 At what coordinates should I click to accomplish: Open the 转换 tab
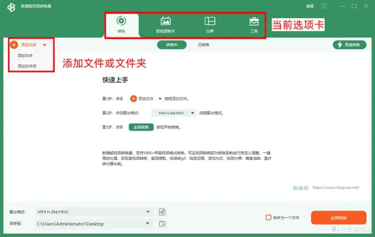point(122,25)
